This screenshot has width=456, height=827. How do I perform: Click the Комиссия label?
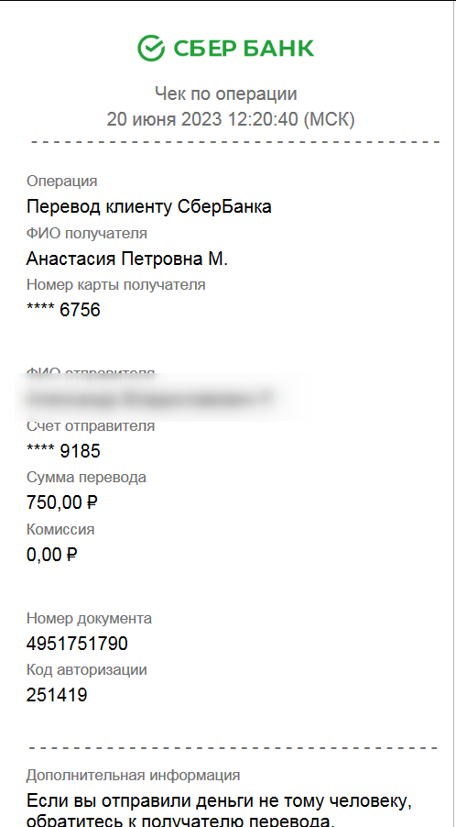point(60,530)
